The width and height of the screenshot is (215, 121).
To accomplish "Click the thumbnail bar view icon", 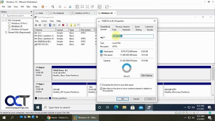I will point(82,7).
